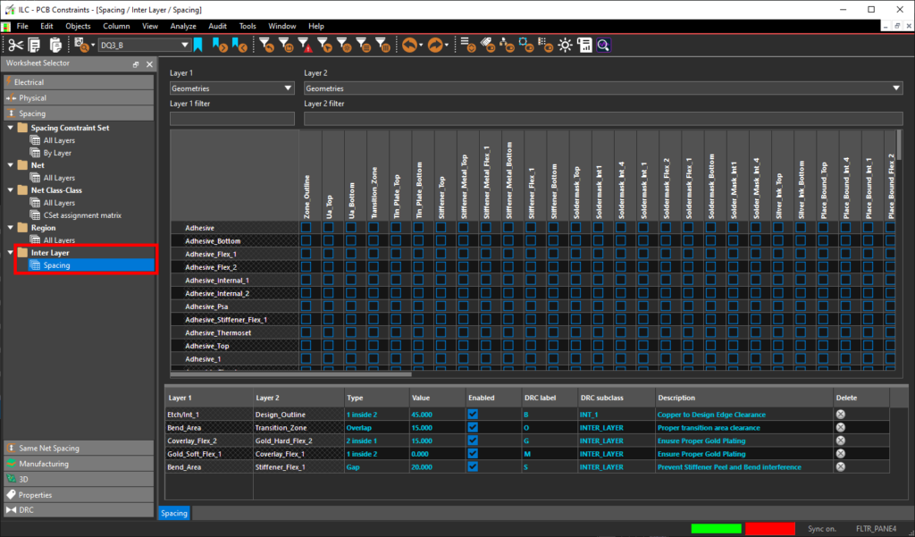Click the Find object magnifier toolbar icon

coord(81,45)
